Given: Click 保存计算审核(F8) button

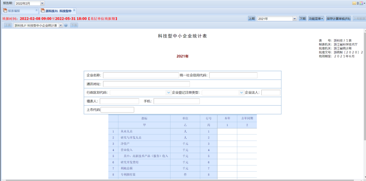Looking at the screenshot, I should [339, 19].
